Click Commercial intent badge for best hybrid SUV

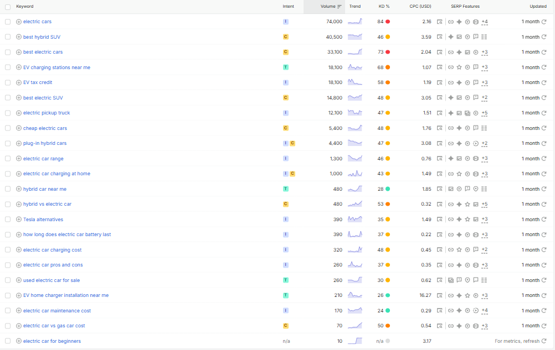coord(286,36)
